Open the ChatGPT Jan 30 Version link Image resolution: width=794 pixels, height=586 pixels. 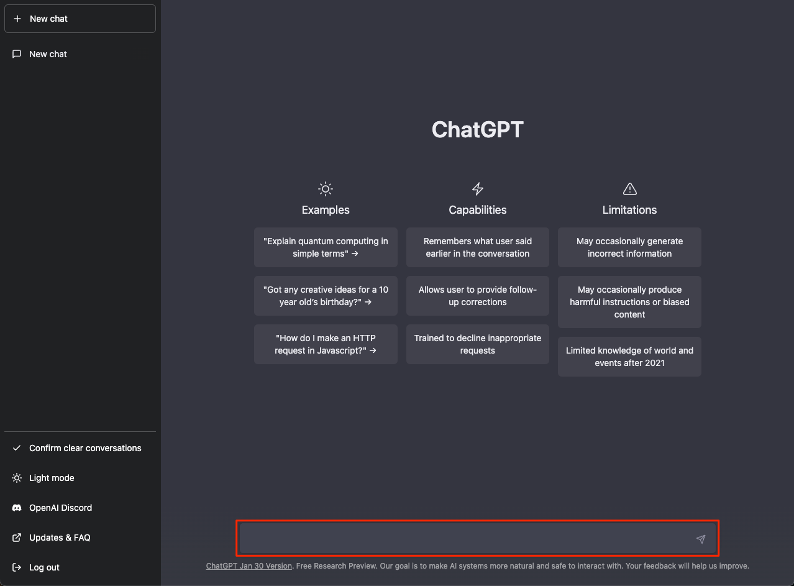click(x=249, y=566)
